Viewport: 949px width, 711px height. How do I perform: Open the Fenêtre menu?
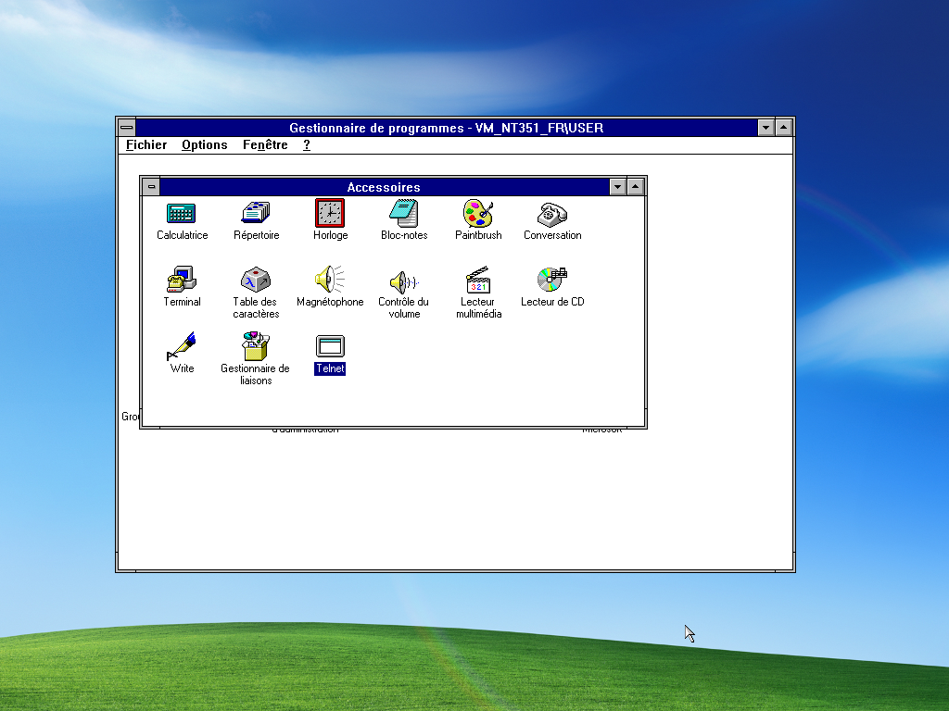(265, 144)
